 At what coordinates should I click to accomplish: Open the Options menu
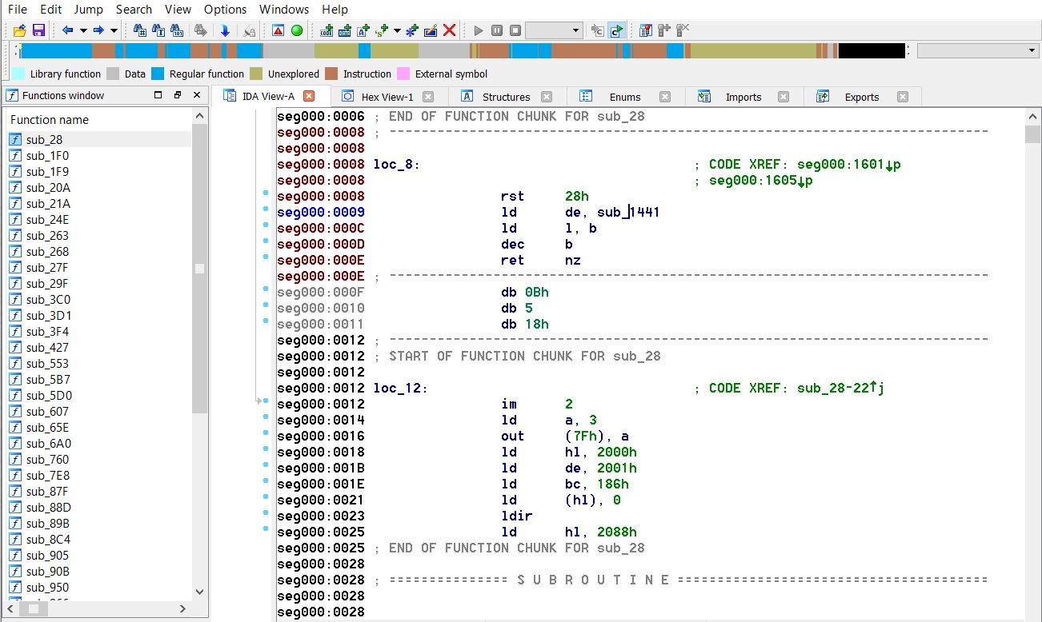pyautogui.click(x=225, y=10)
